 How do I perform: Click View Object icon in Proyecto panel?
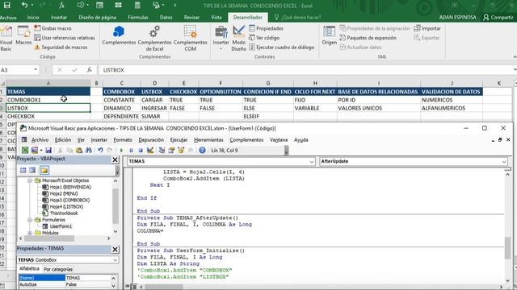coord(32,170)
